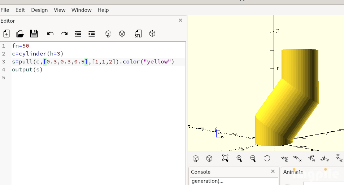Set the view to the +Z axis
The width and height of the screenshot is (344, 185).
339,158
